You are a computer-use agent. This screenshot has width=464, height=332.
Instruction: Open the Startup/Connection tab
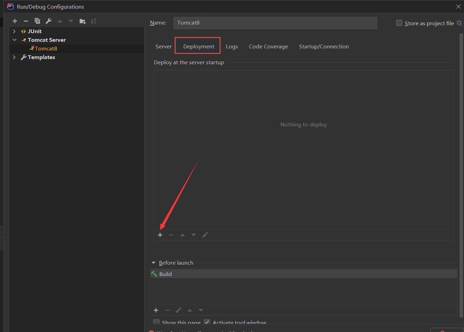(x=324, y=46)
